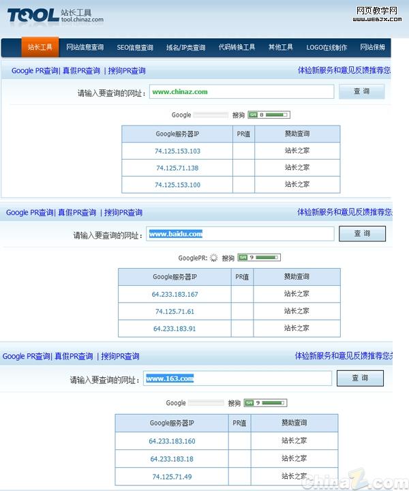Submit 查询 next to www.163.com field
Image resolution: width=409 pixels, height=491 pixels.
point(360,378)
